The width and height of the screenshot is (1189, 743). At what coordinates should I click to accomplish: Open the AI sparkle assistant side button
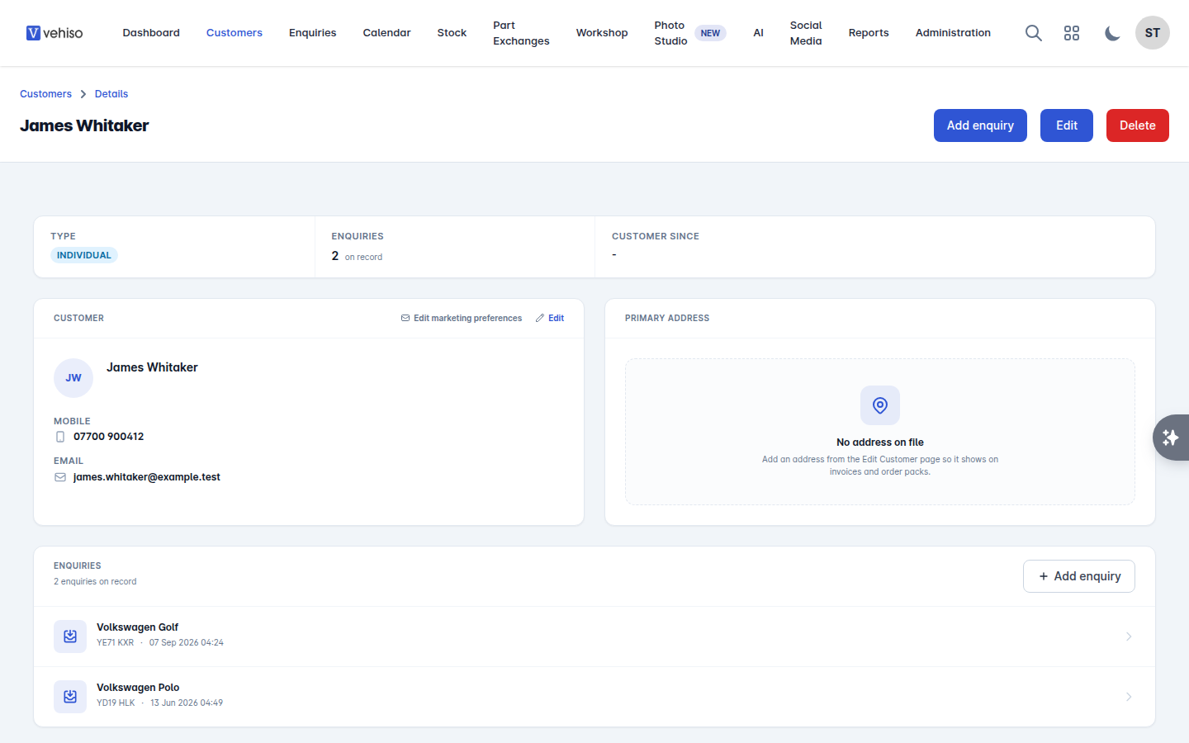[x=1171, y=438]
